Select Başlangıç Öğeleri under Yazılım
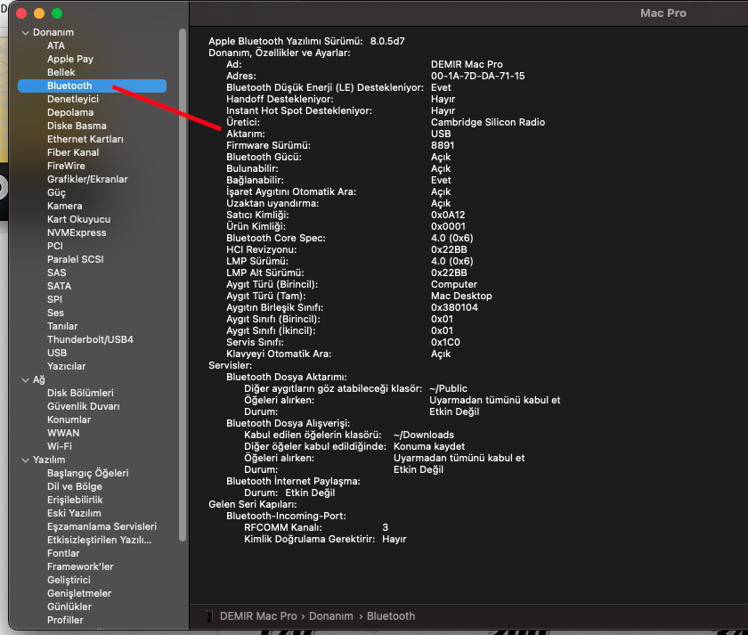 click(x=87, y=474)
